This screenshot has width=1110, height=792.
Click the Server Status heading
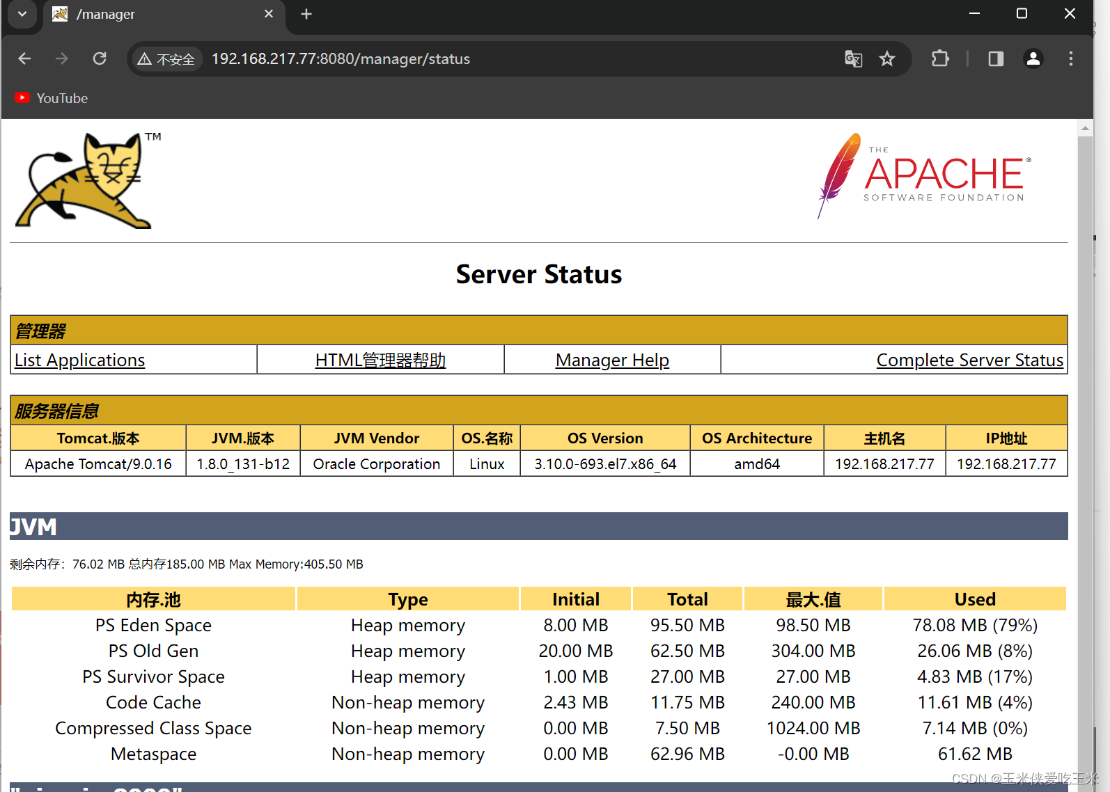[x=539, y=274]
